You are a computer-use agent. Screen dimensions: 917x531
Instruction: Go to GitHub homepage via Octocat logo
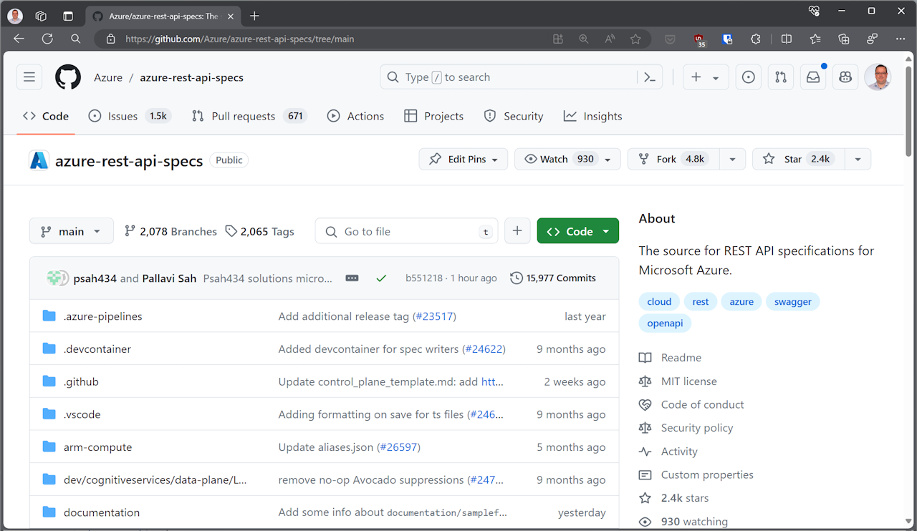(68, 77)
